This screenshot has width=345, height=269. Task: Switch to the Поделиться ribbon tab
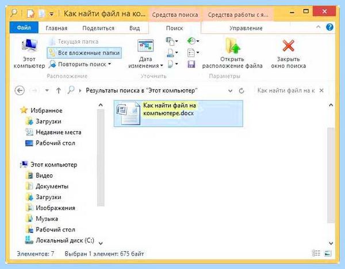tap(98, 28)
